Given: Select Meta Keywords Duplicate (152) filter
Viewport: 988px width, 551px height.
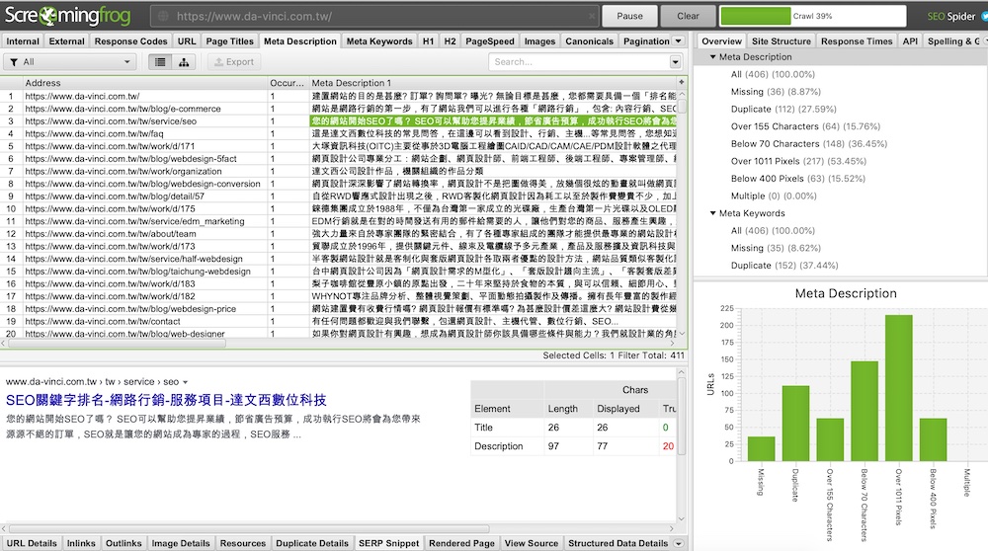Looking at the screenshot, I should pos(784,265).
